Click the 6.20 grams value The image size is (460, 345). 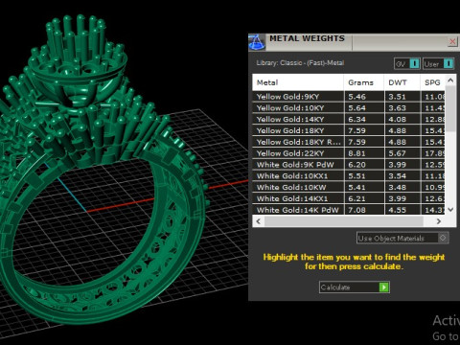[x=356, y=165]
